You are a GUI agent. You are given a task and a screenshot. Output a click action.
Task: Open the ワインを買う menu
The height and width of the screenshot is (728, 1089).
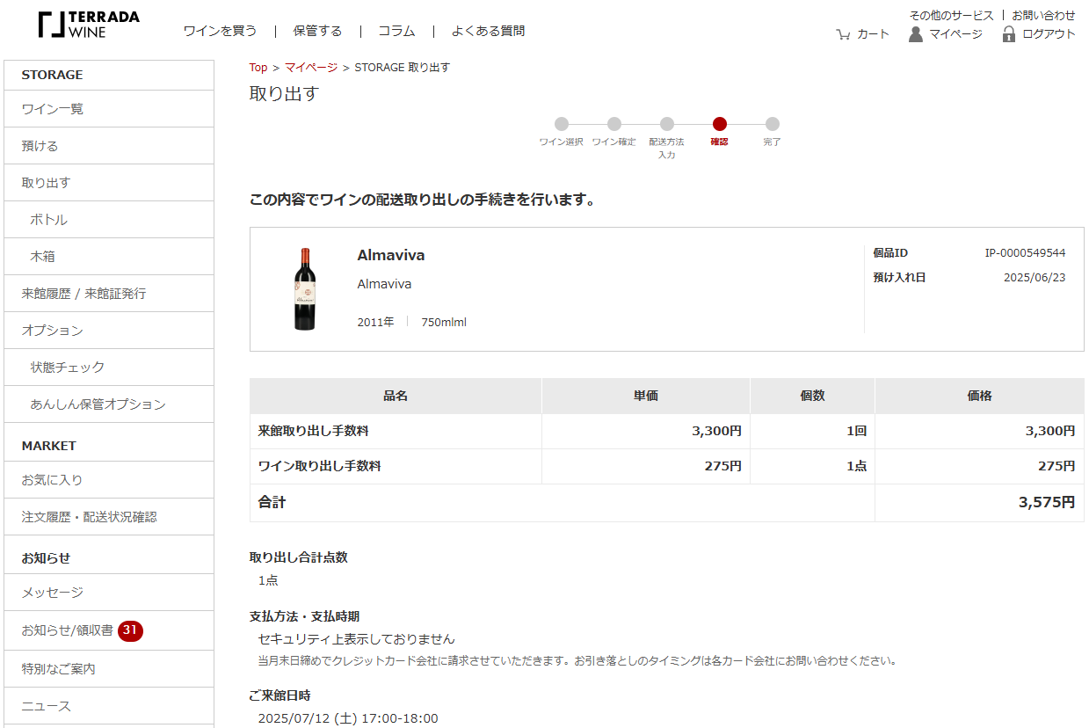(220, 31)
